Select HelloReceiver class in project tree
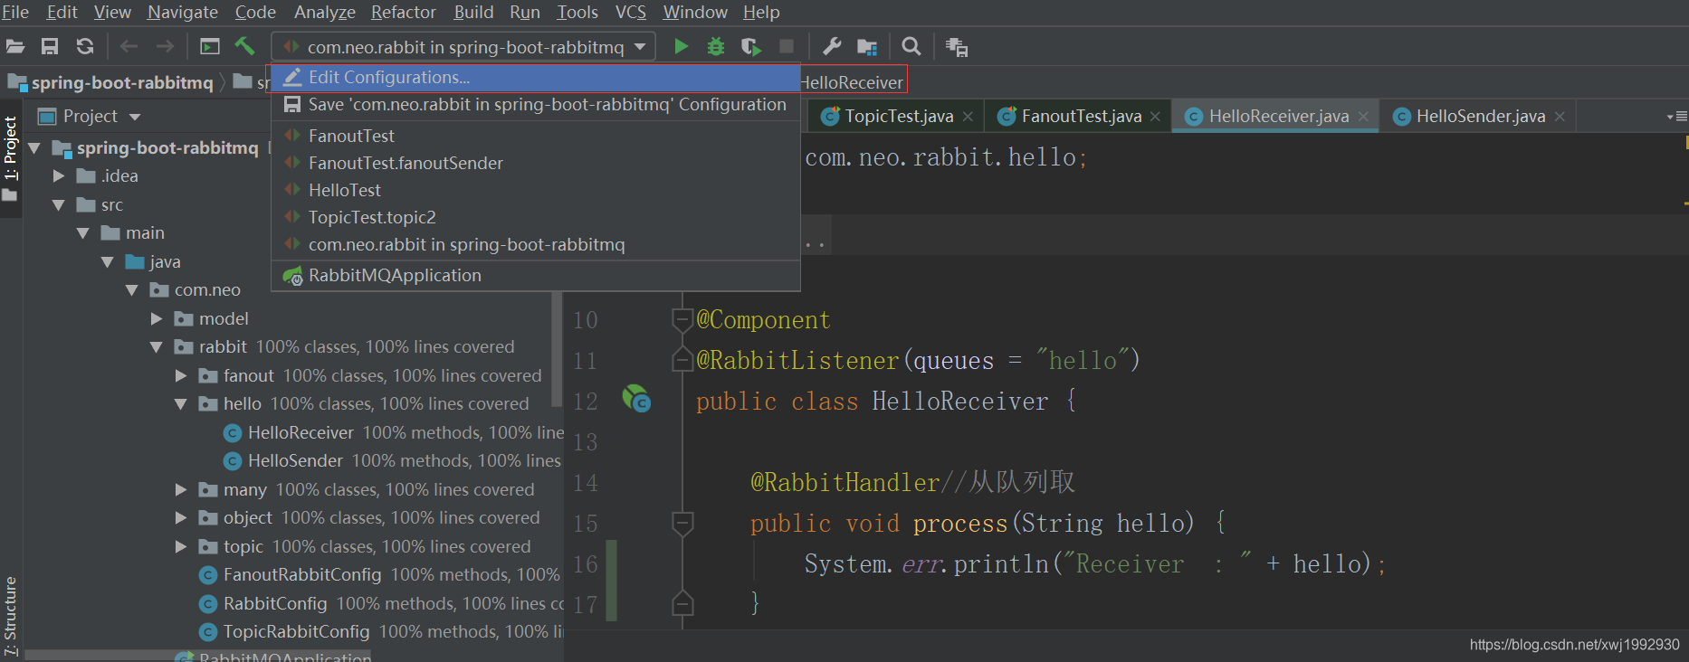Viewport: 1689px width, 662px height. 301,432
